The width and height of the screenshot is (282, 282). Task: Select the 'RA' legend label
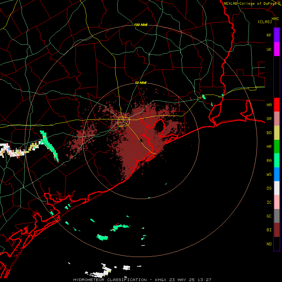[x=269, y=160]
